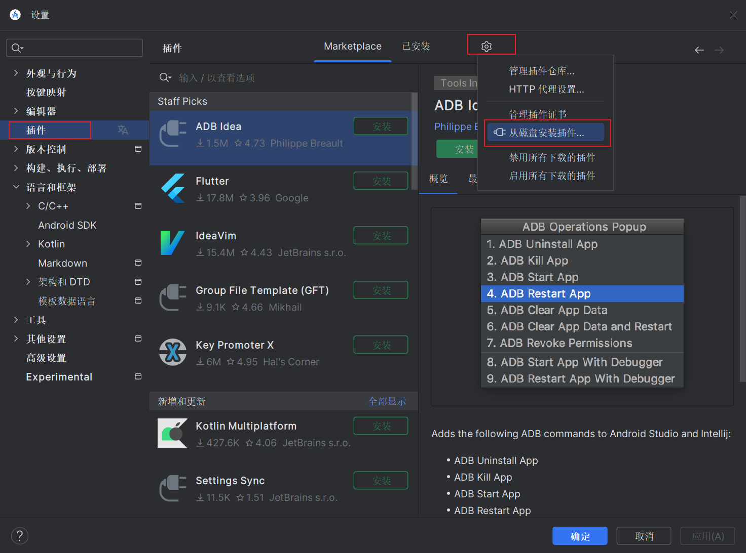Screen dimensions: 746x553
Task: Choose 从磁盘安装插件 from the menu
Action: [546, 133]
